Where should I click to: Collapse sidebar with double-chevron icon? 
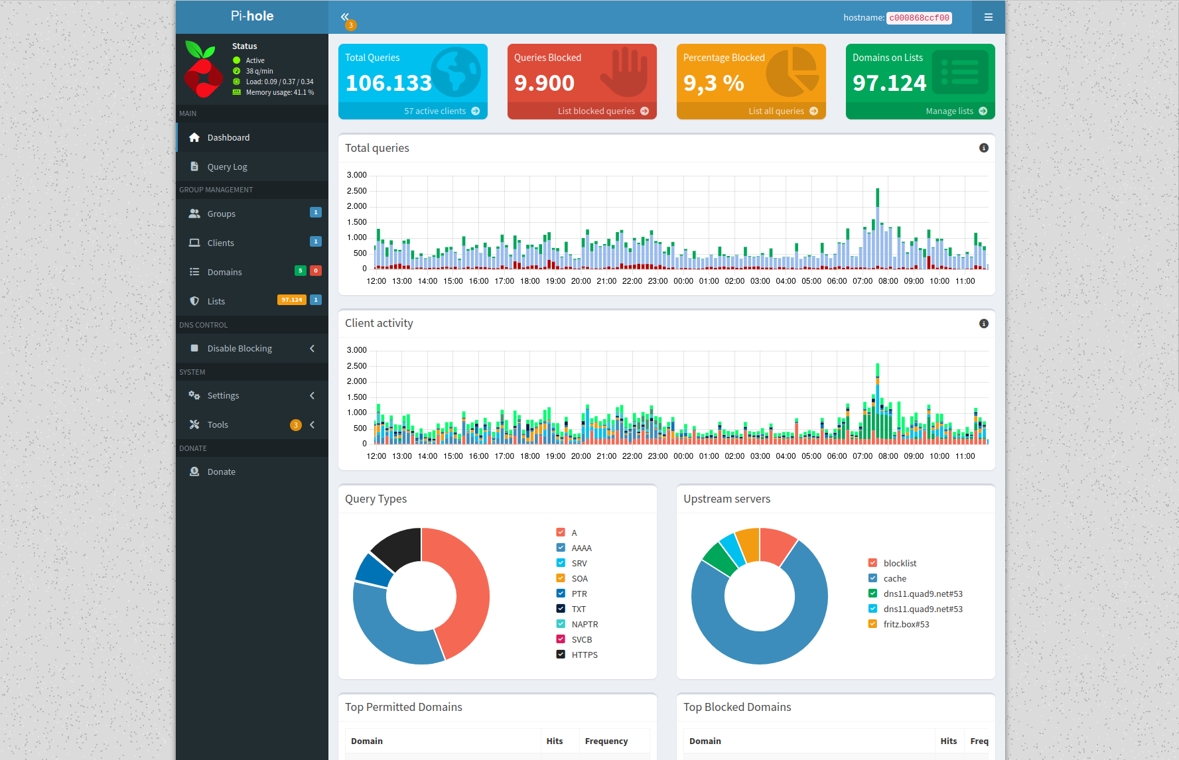pos(344,17)
